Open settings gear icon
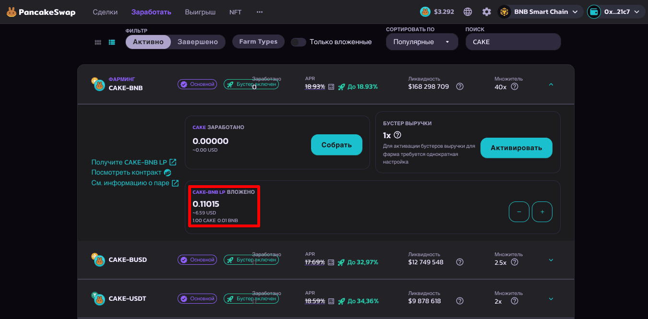The height and width of the screenshot is (319, 648). coord(487,12)
